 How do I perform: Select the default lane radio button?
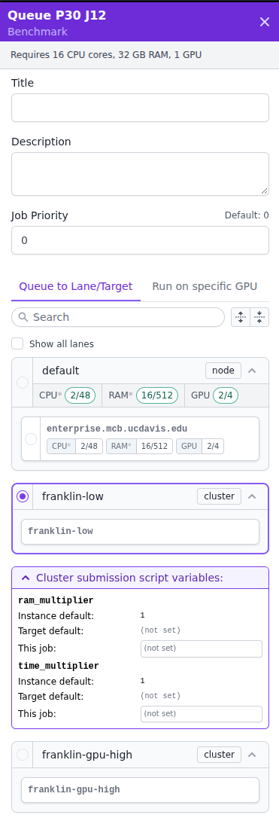click(23, 383)
